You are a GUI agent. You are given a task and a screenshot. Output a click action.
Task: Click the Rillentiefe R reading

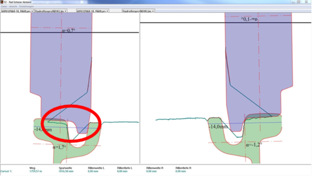coord(180,171)
